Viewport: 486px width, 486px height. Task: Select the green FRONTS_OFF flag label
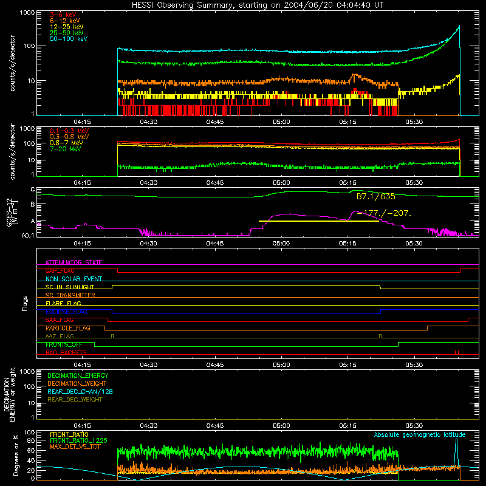click(64, 344)
